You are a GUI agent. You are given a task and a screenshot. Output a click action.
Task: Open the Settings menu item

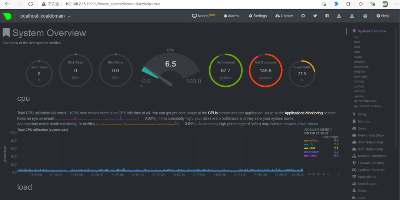coord(258,16)
